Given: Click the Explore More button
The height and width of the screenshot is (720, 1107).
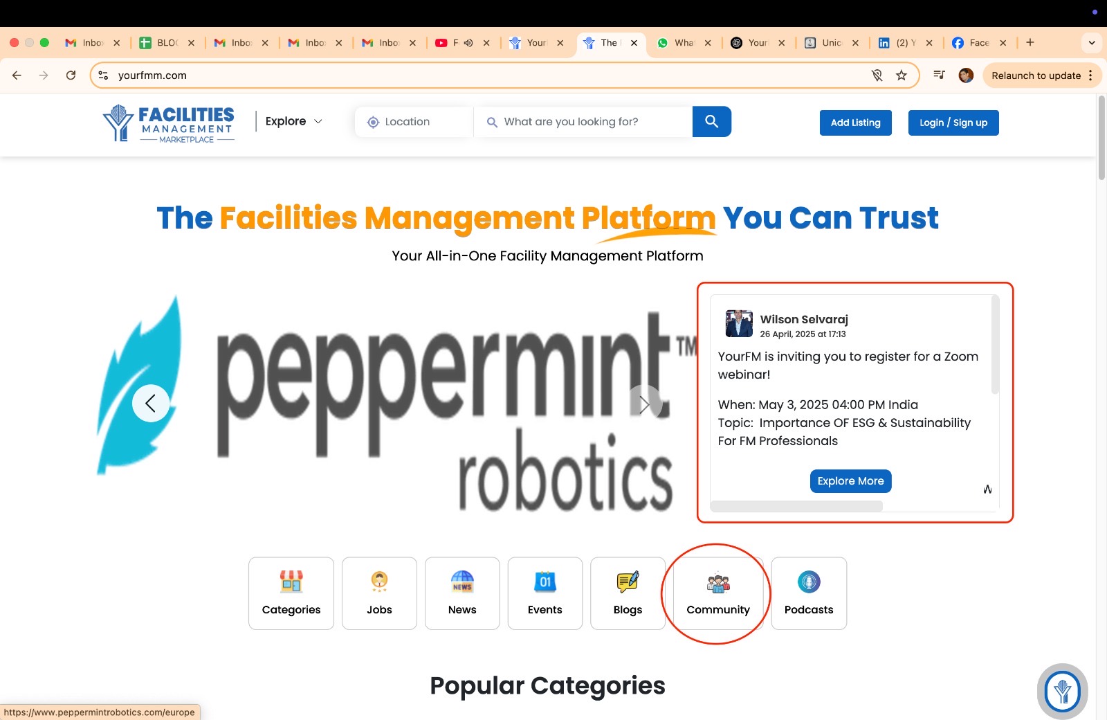Looking at the screenshot, I should tap(850, 481).
